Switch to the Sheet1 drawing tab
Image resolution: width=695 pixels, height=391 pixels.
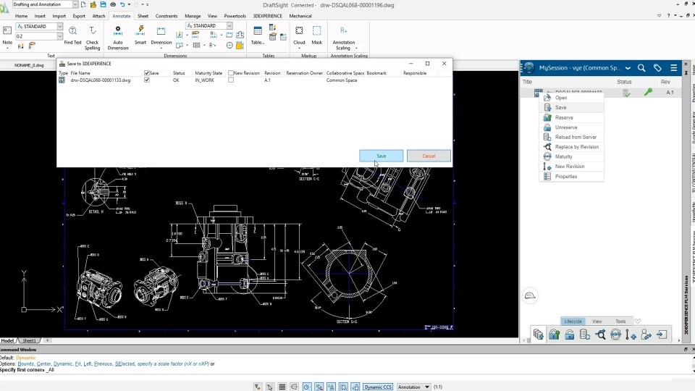click(30, 340)
